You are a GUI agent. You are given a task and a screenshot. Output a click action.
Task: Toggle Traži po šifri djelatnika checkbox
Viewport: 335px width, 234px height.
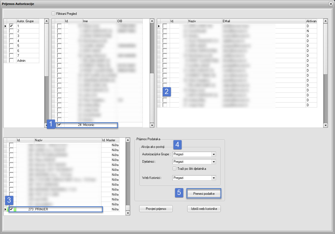click(x=174, y=169)
